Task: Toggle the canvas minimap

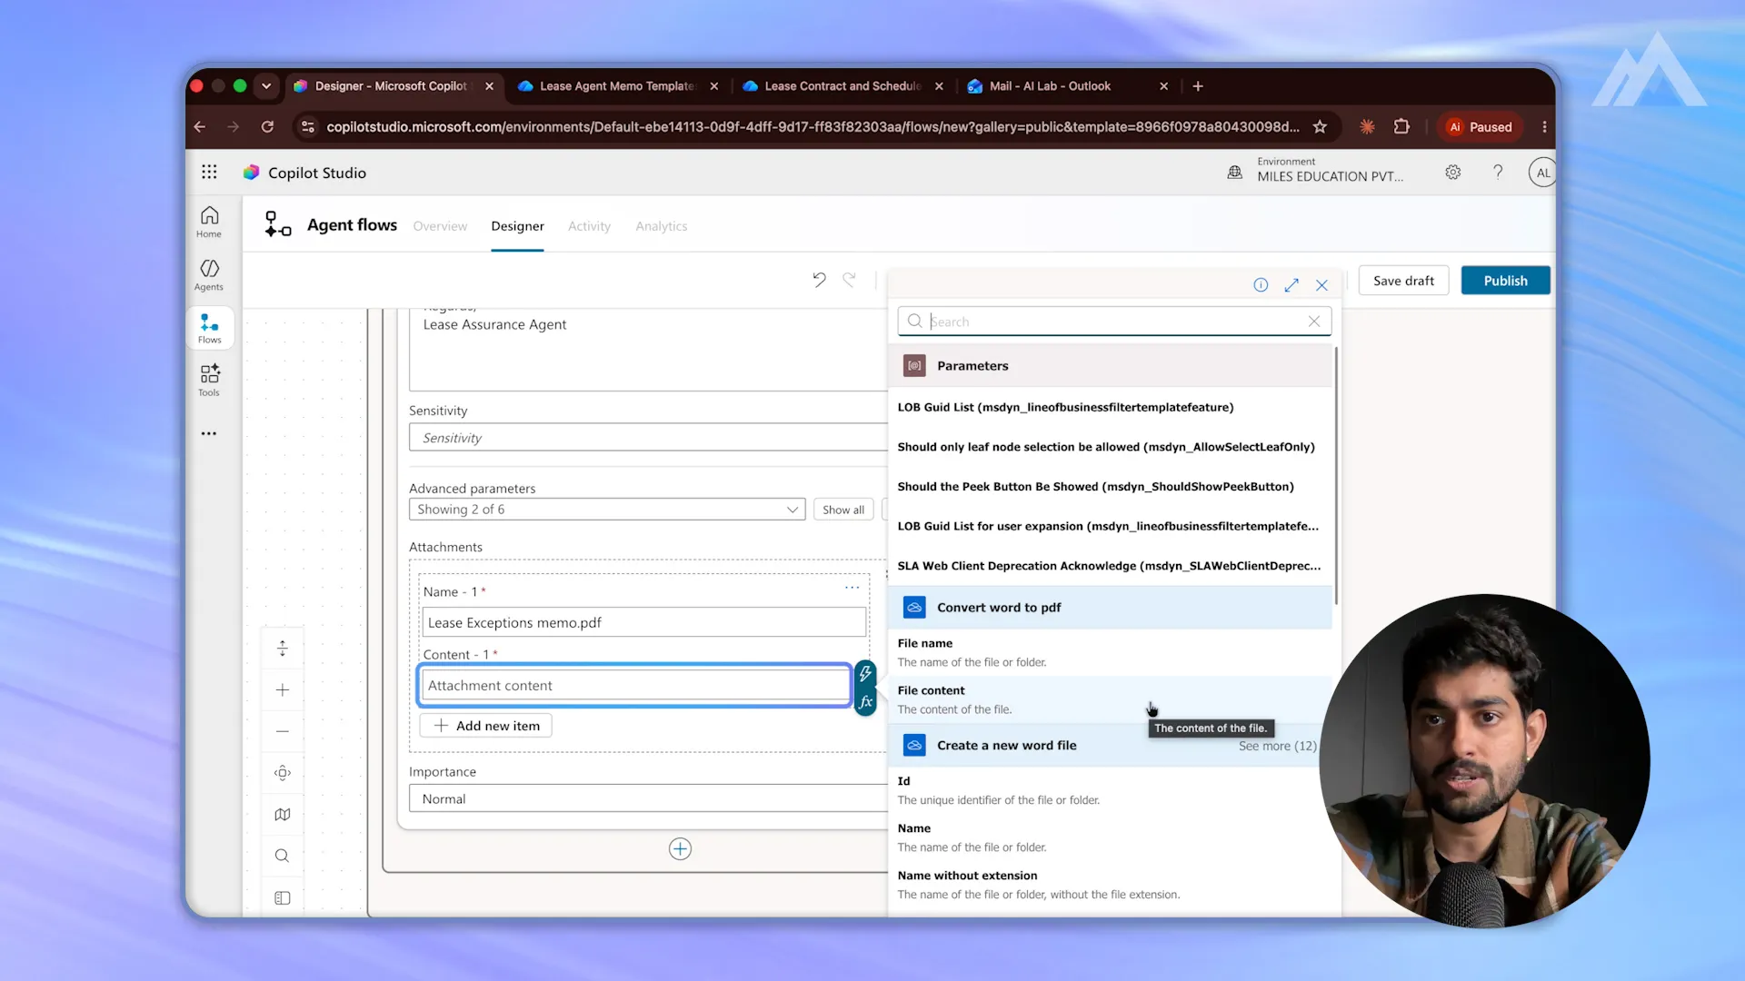Action: tap(283, 815)
